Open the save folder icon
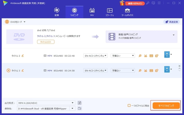Screen dimensions: 184x115 click(x=79, y=109)
